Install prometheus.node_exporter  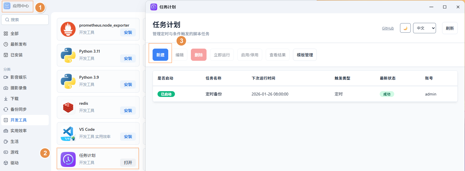tap(128, 32)
